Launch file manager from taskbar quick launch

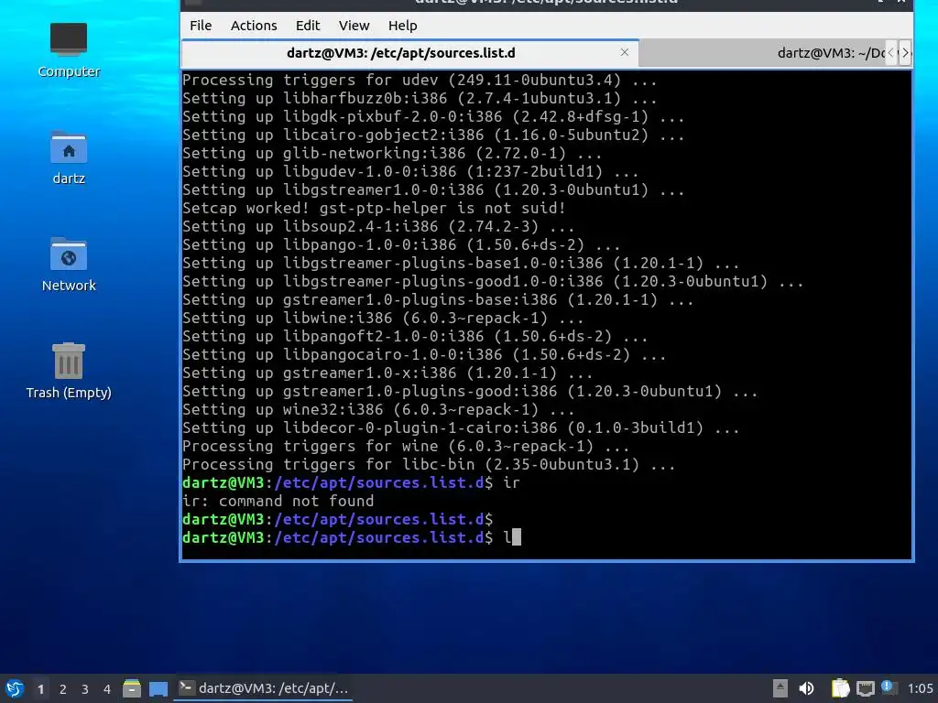tap(132, 688)
